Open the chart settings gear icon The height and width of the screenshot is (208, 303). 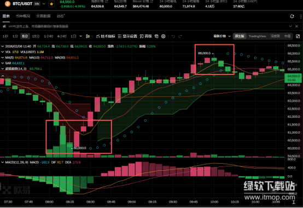[164, 36]
